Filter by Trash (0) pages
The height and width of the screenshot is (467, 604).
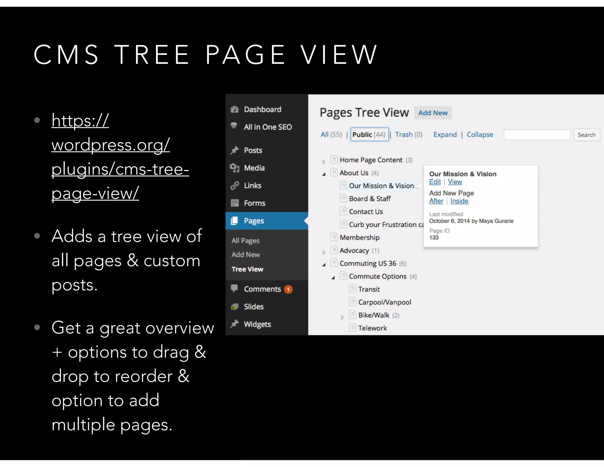click(409, 135)
